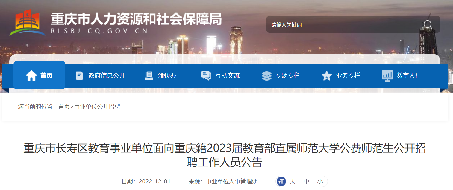Go to 首页 in breadcrumb
The height and width of the screenshot is (190, 453).
click(x=64, y=106)
